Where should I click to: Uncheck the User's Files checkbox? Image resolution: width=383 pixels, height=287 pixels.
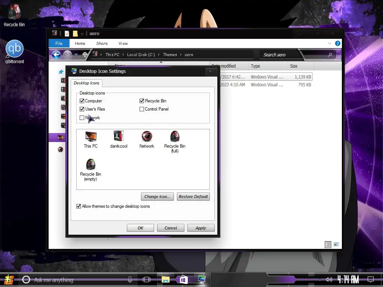coord(82,109)
